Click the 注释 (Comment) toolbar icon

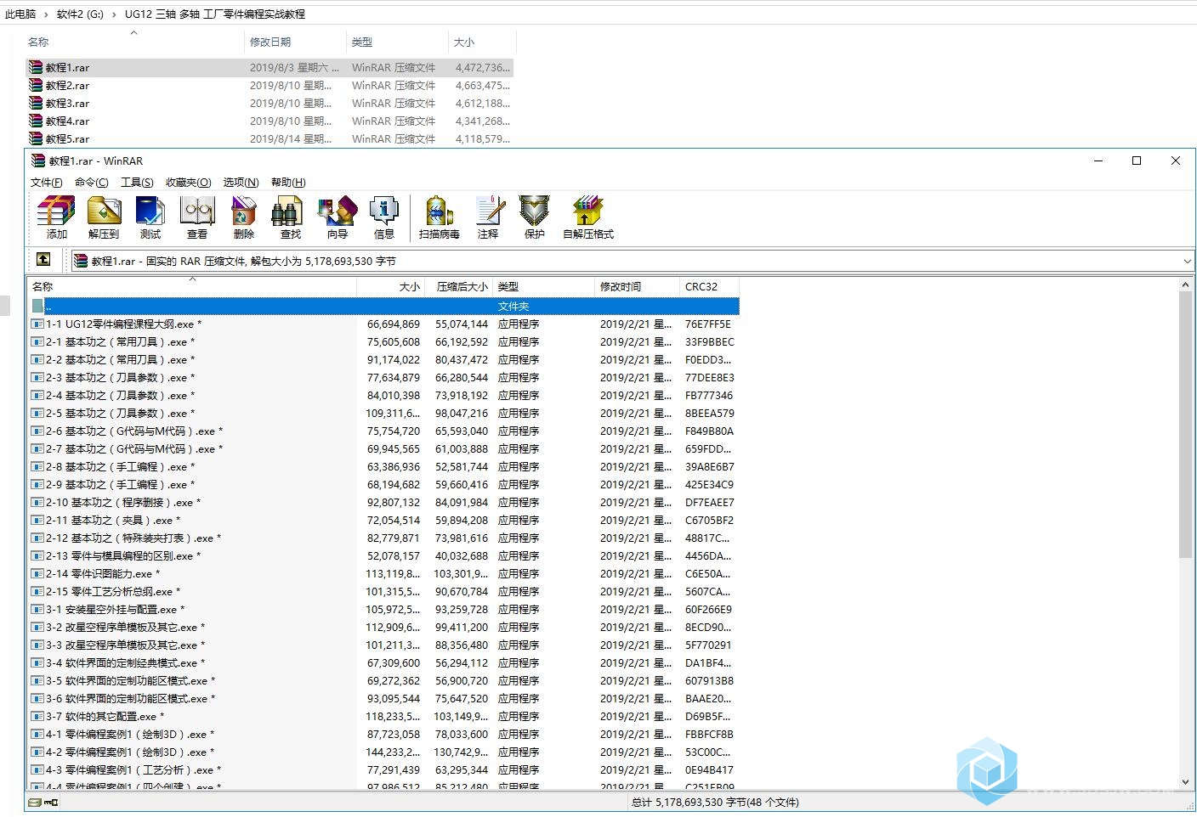tap(488, 217)
